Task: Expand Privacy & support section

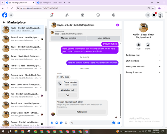Action: (143, 72)
